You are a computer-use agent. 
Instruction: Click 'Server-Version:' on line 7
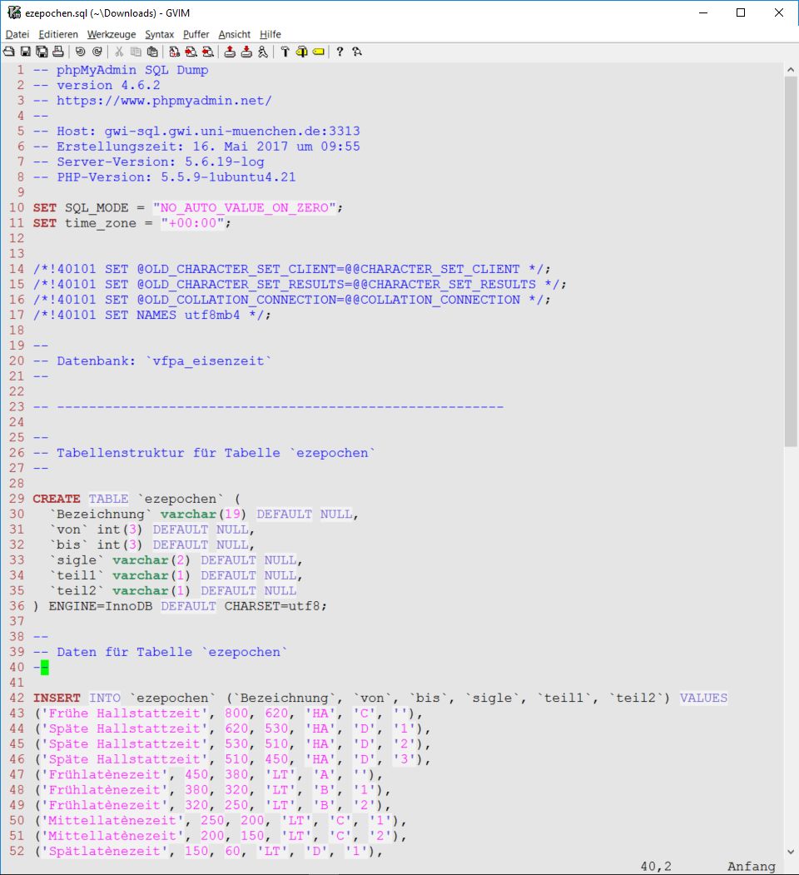point(116,162)
